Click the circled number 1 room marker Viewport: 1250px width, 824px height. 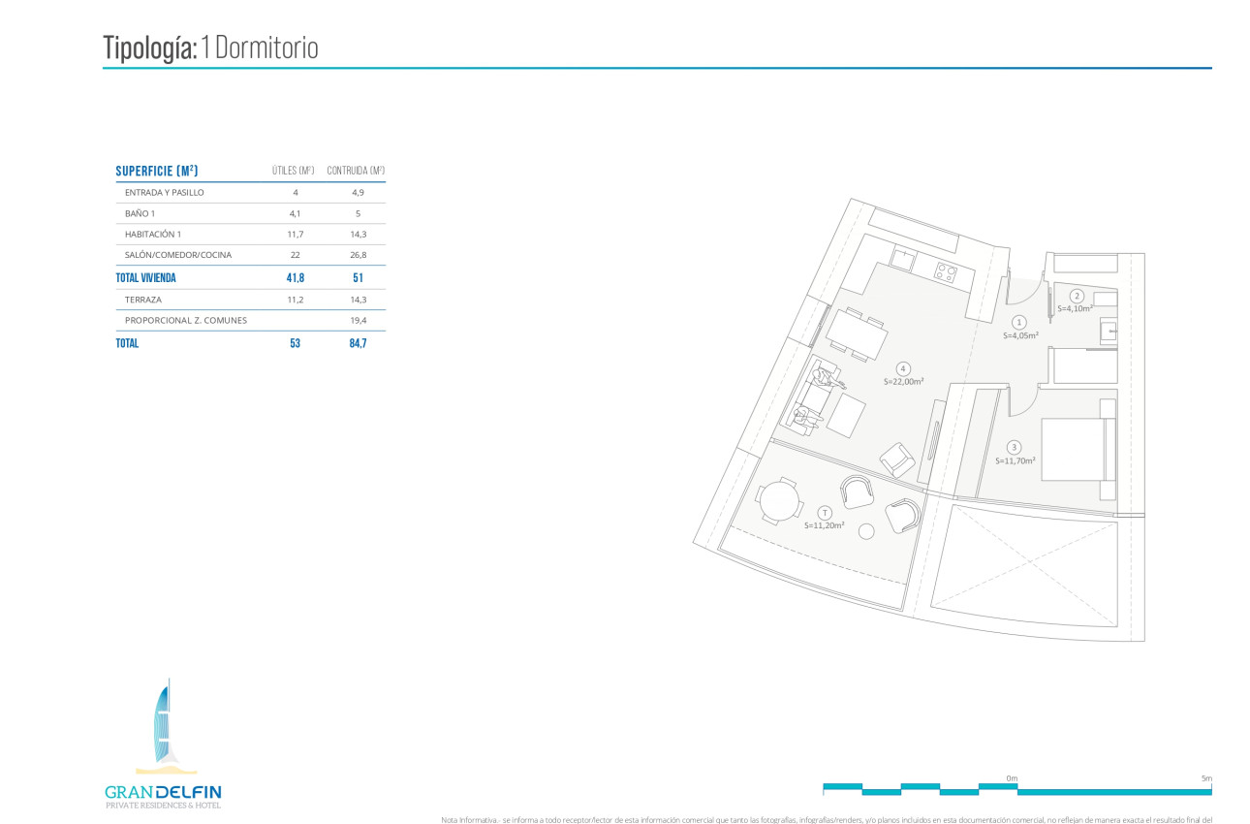click(x=1018, y=322)
